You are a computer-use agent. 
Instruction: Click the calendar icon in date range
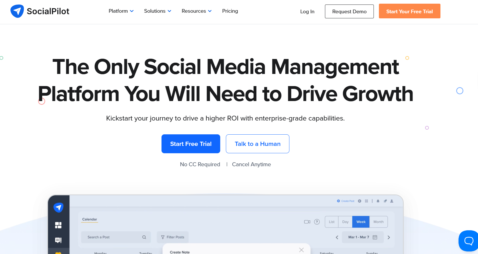point(375,237)
